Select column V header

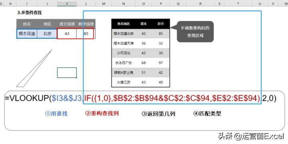pos(273,4)
